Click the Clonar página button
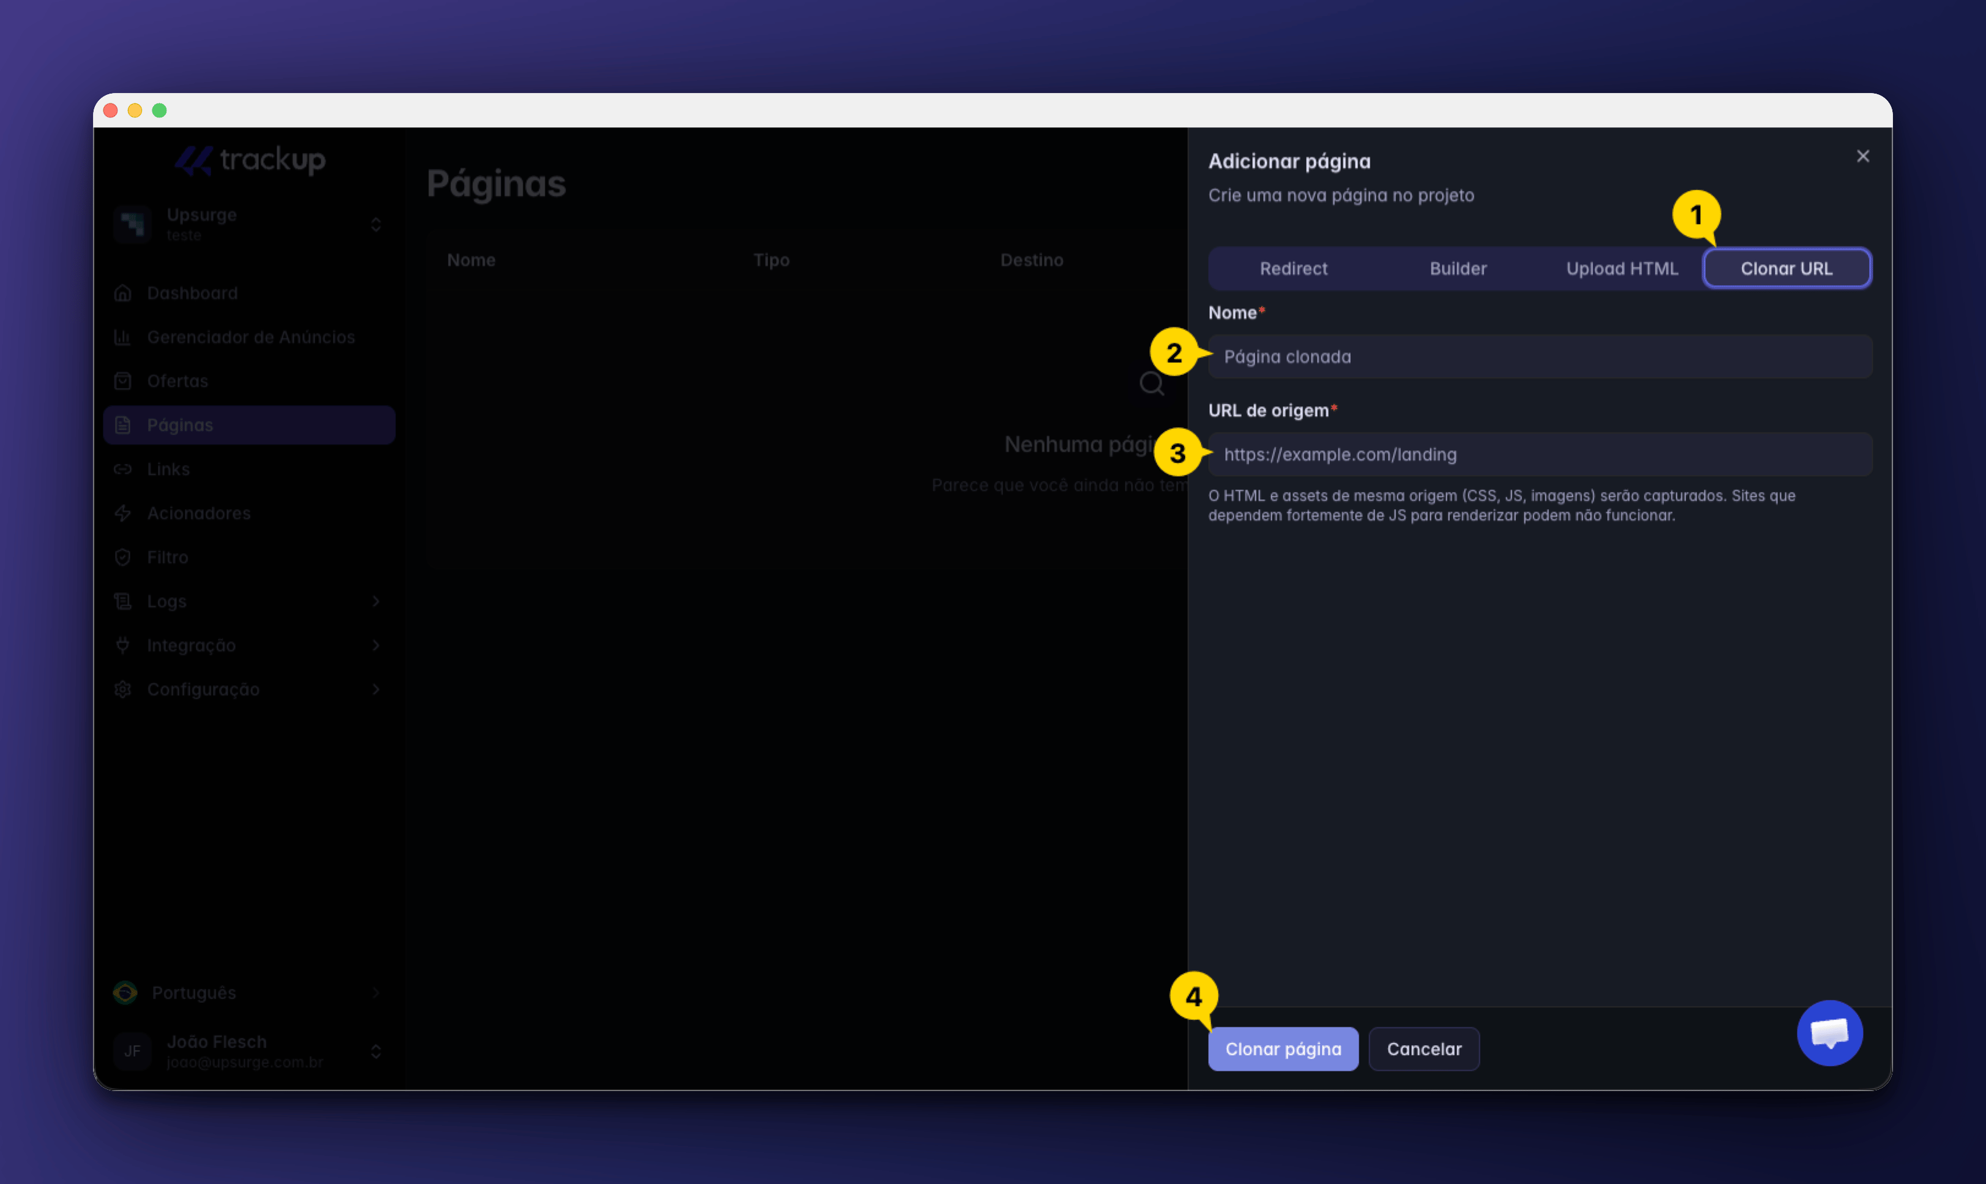Screen dimensions: 1986x1184 tap(1283, 1049)
